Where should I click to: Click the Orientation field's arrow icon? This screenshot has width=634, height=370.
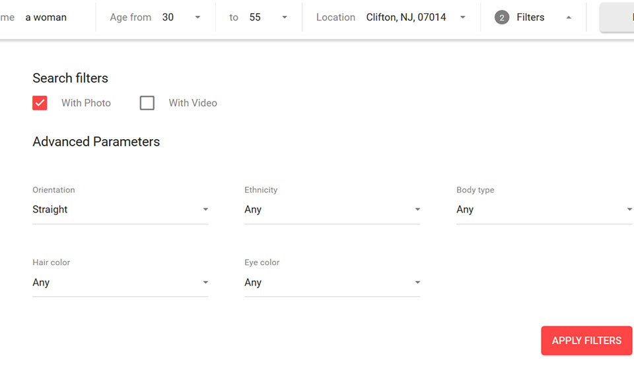click(x=205, y=210)
